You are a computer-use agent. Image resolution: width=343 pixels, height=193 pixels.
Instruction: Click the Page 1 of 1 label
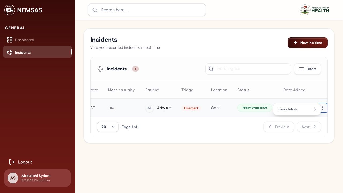(x=131, y=127)
